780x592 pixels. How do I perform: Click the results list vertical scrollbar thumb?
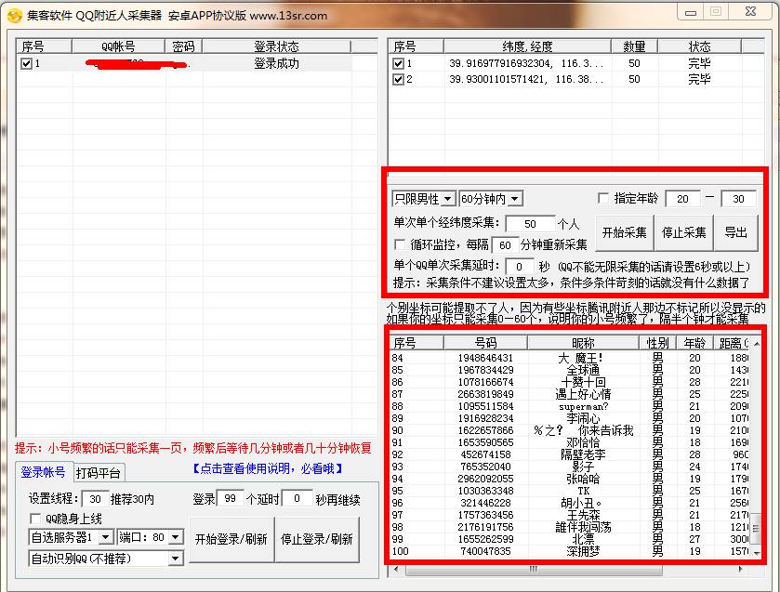point(756,528)
